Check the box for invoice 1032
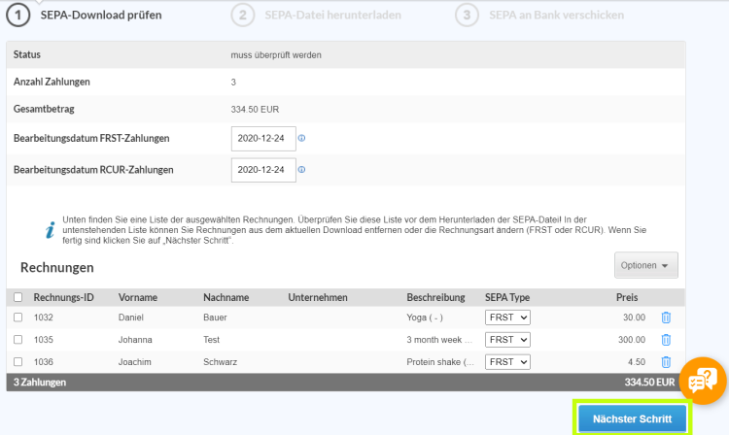729x435 pixels. coord(17,318)
